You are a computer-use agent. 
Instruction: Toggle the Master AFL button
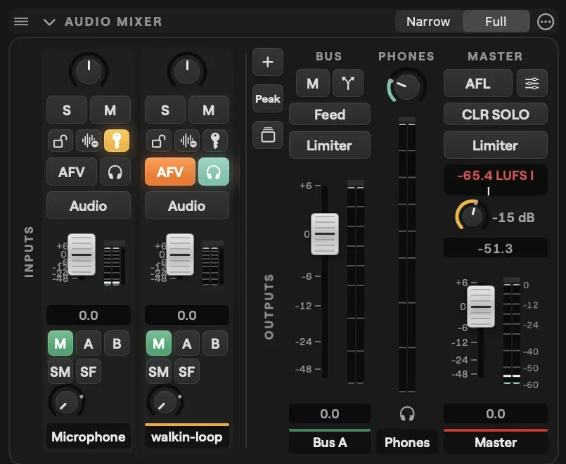pyautogui.click(x=478, y=84)
